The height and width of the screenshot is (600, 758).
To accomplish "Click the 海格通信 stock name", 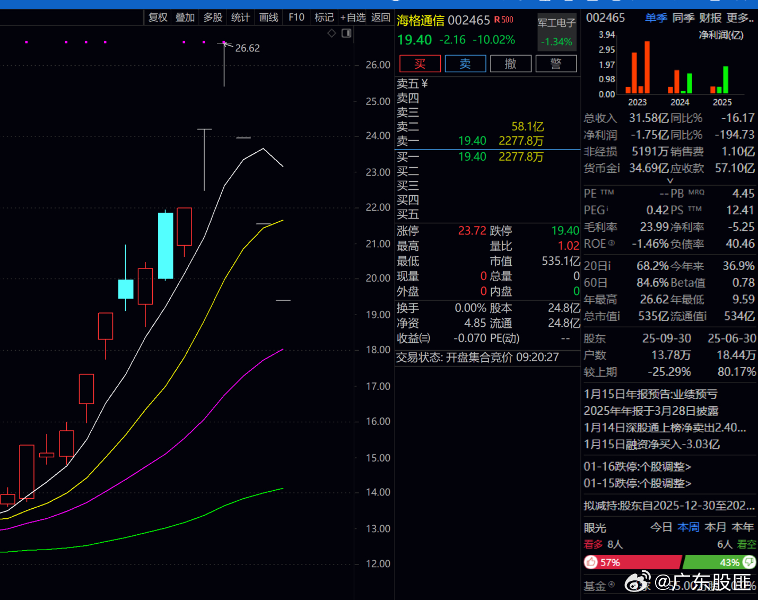I will pos(421,21).
